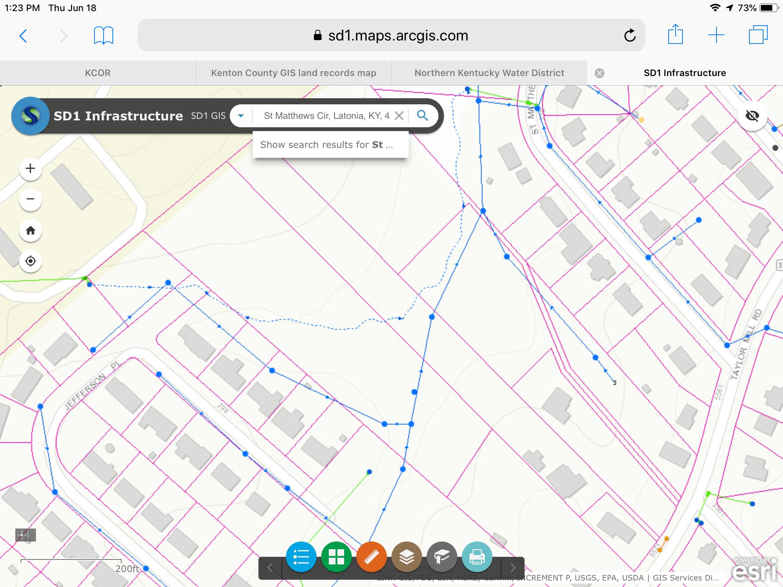Click the Taylor Mill Rd street label

[746, 344]
